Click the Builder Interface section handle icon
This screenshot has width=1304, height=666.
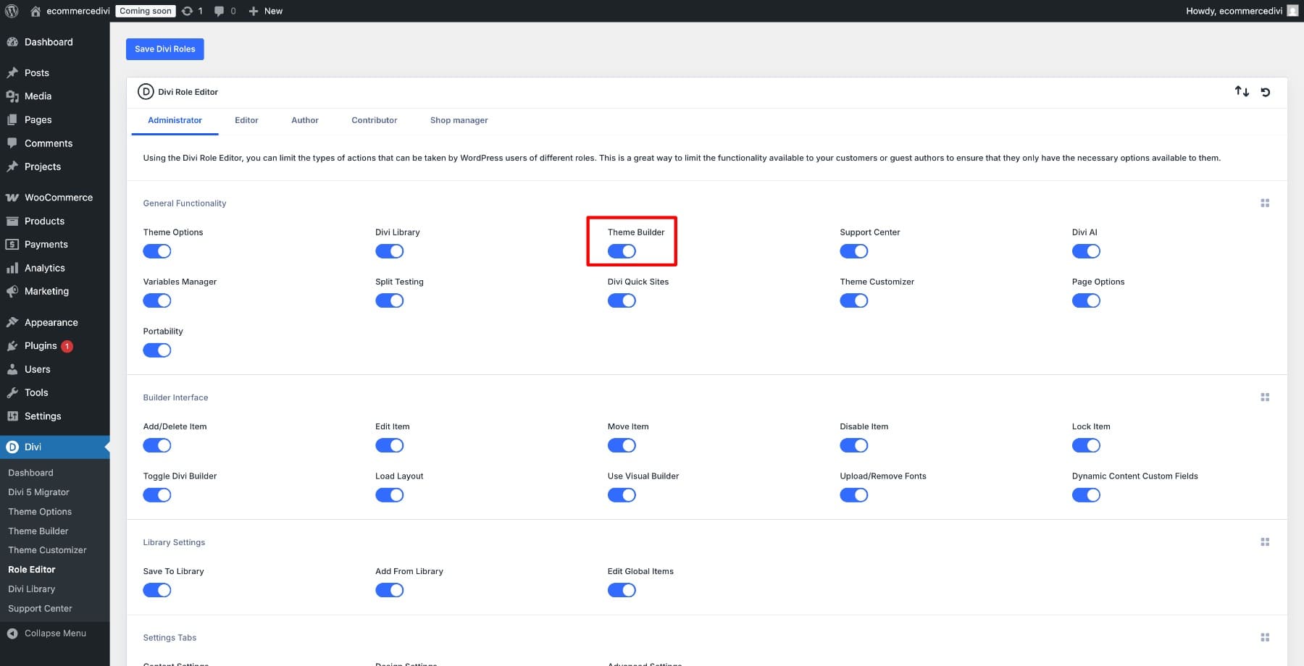[1265, 397]
